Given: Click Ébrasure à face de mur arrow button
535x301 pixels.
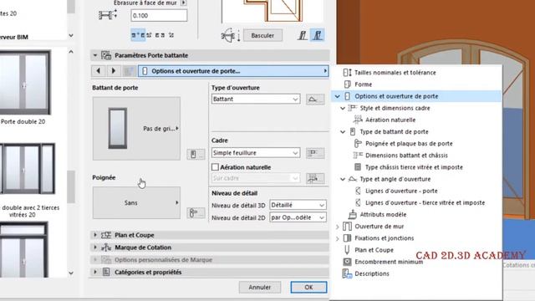Looking at the screenshot, I should point(184,3).
